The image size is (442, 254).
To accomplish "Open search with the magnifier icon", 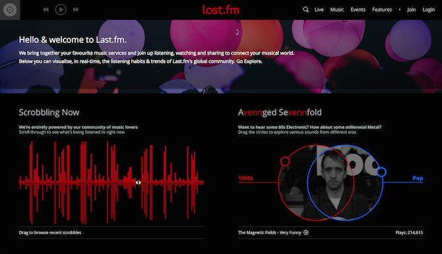I will click(305, 10).
